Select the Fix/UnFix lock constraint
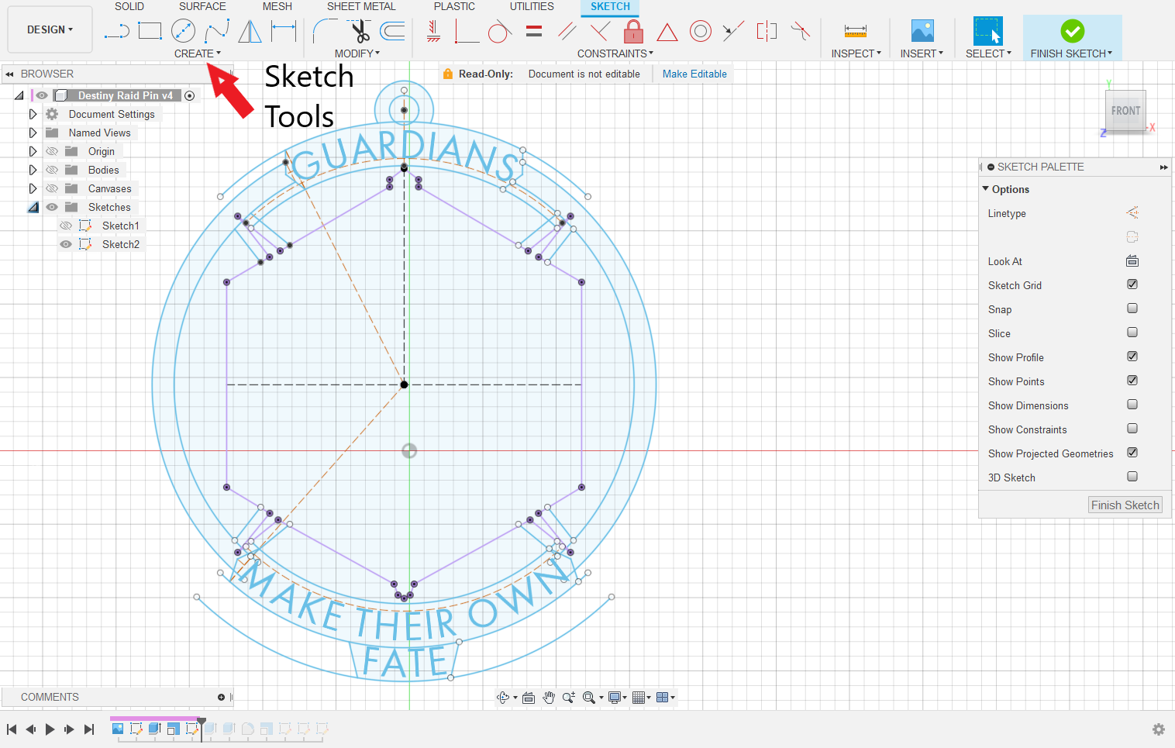This screenshot has height=748, width=1175. point(633,31)
